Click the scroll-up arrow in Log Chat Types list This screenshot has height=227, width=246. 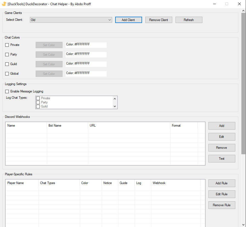coord(115,98)
